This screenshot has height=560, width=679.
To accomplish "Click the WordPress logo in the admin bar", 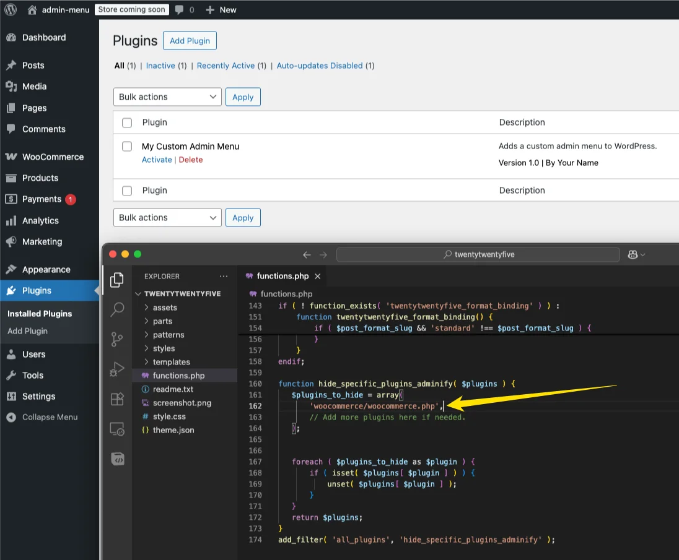I will 11,9.
